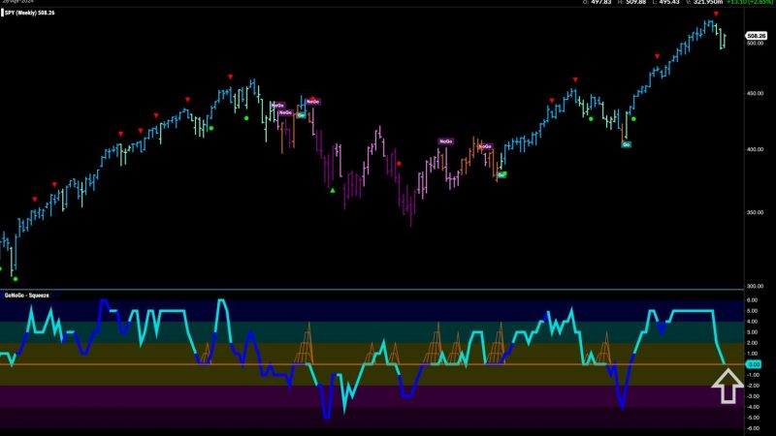Select the cyan 0.00 oscillator value tag

[x=754, y=364]
